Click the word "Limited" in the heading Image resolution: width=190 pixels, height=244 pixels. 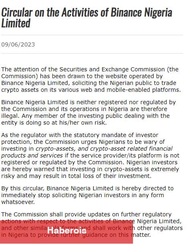[x=16, y=23]
